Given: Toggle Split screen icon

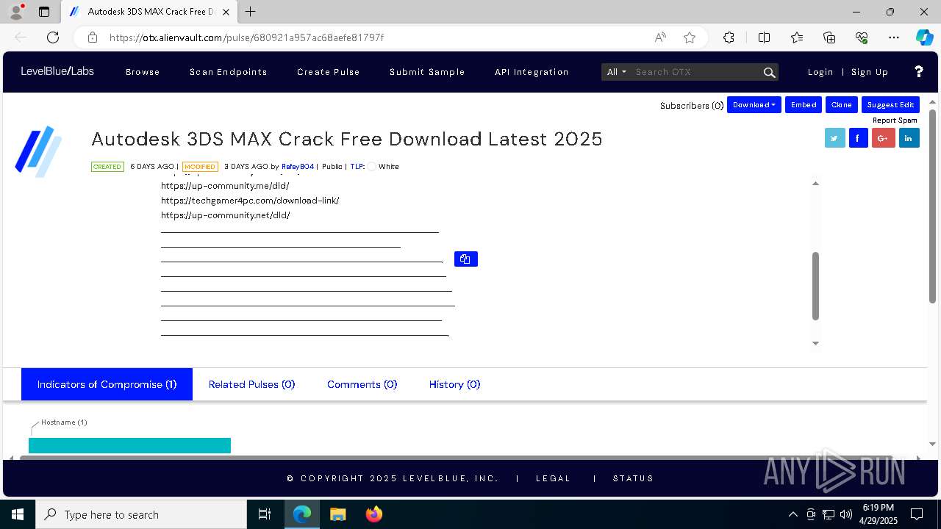Looking at the screenshot, I should (764, 37).
